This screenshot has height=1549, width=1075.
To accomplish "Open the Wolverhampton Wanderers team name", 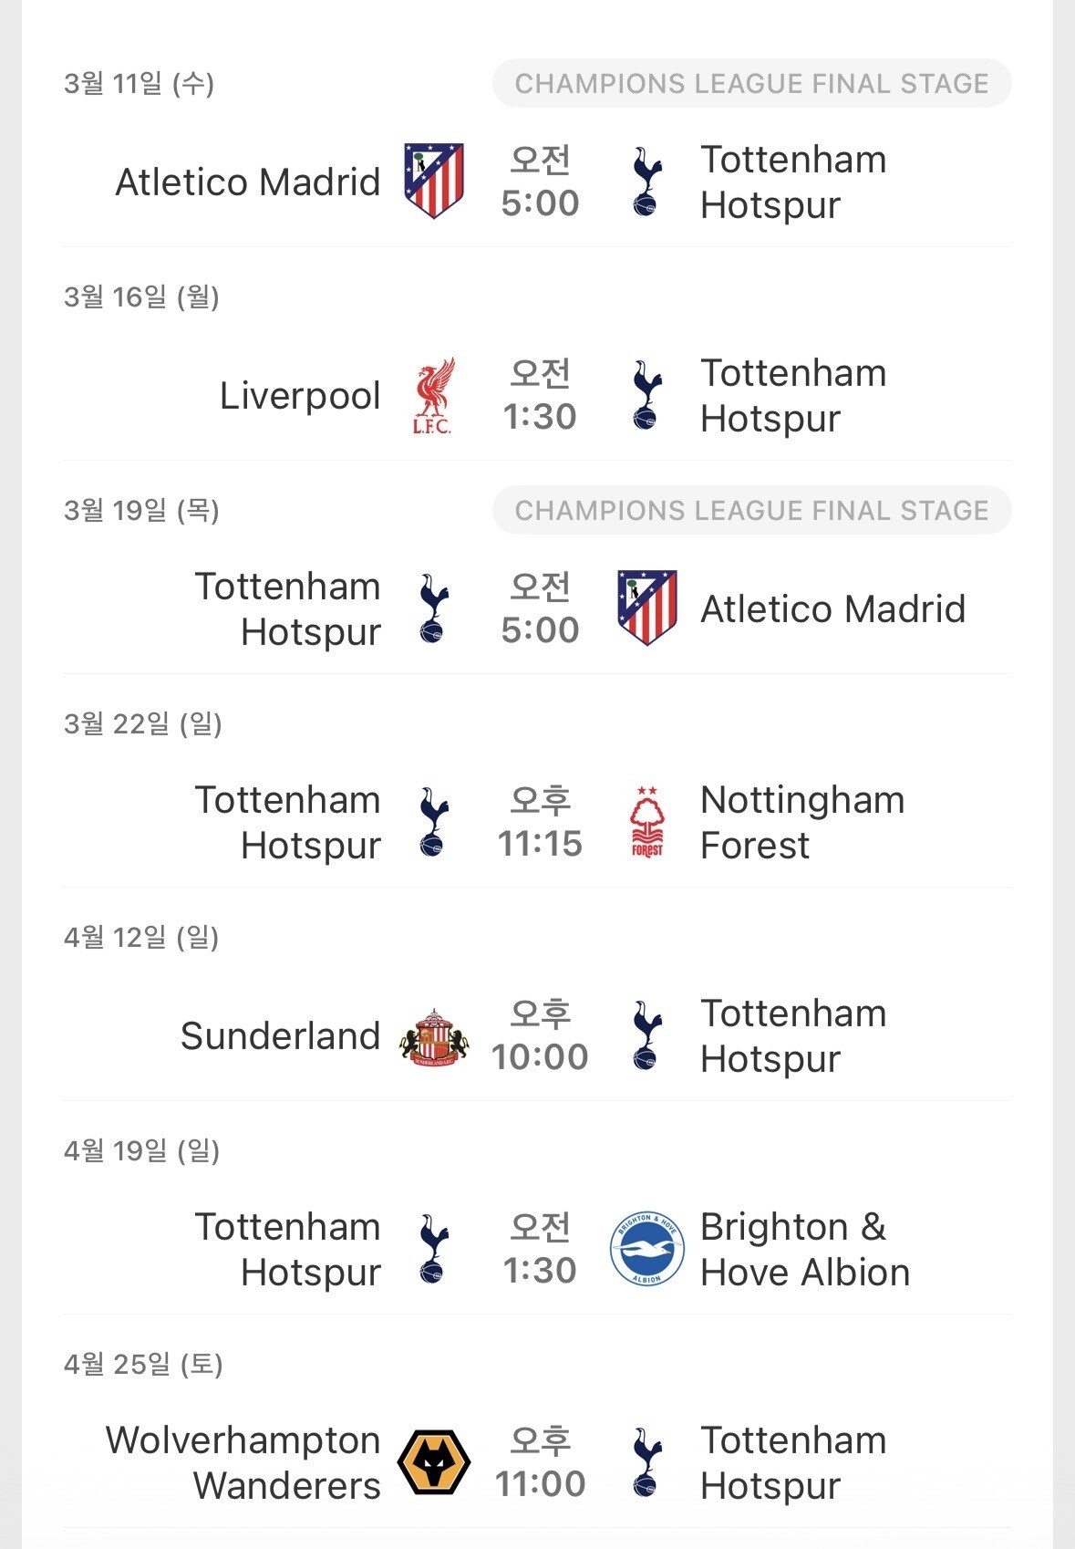I will coord(243,1462).
